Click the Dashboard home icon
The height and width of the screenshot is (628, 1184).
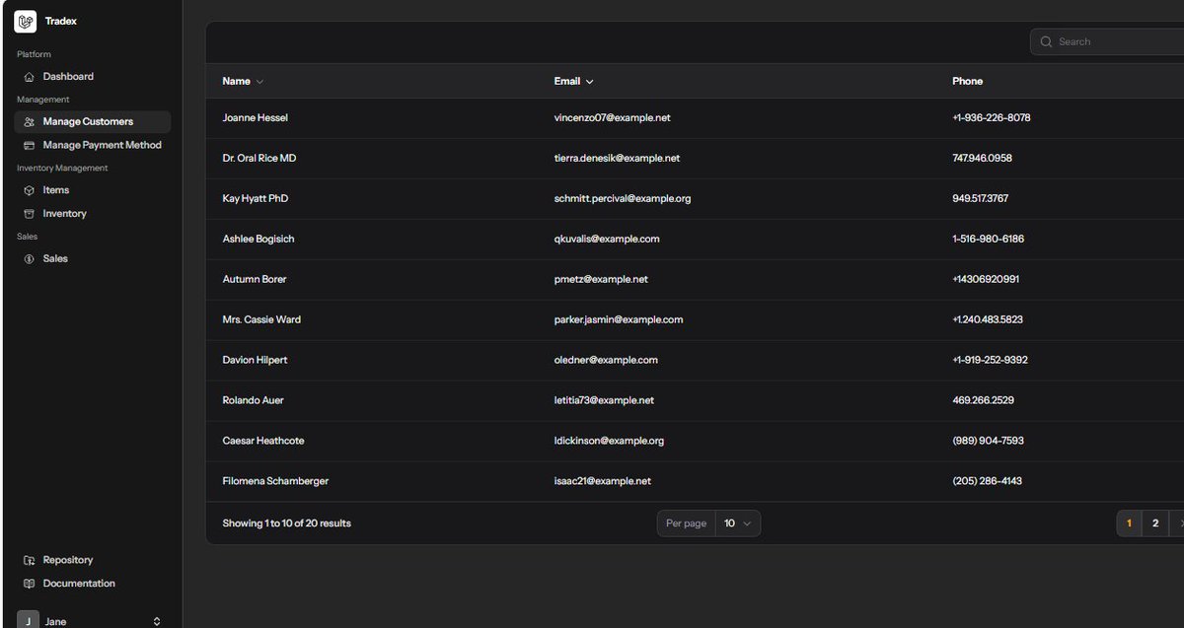(30, 77)
